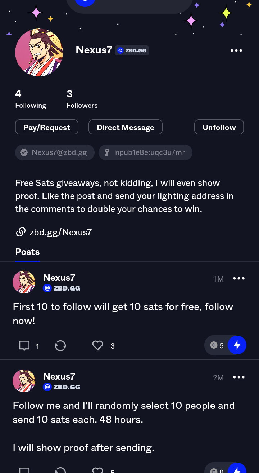
Task: Repost the 'First 10 to follow' post
Action: tap(60, 346)
